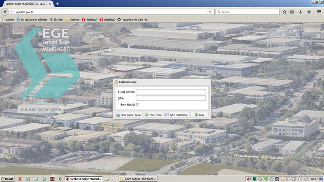The width and height of the screenshot is (324, 182).
Task: Open the Yandex bookmark
Action: click(x=8, y=19)
